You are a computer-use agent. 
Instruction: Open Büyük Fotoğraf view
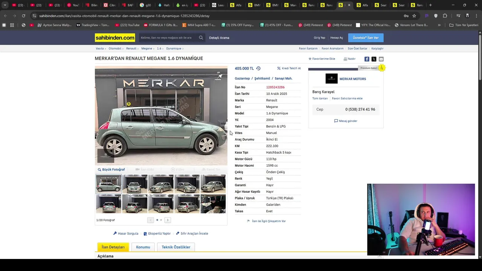[111, 169]
